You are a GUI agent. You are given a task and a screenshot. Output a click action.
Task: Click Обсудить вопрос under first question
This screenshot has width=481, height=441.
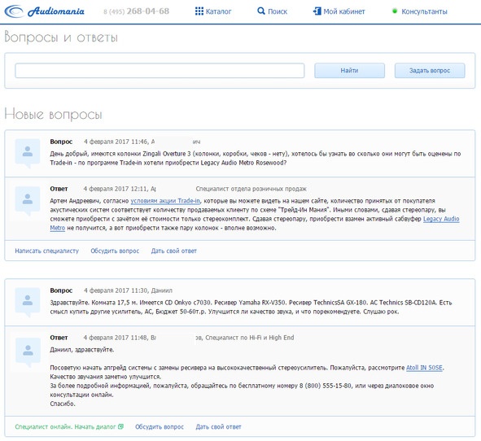(115, 251)
